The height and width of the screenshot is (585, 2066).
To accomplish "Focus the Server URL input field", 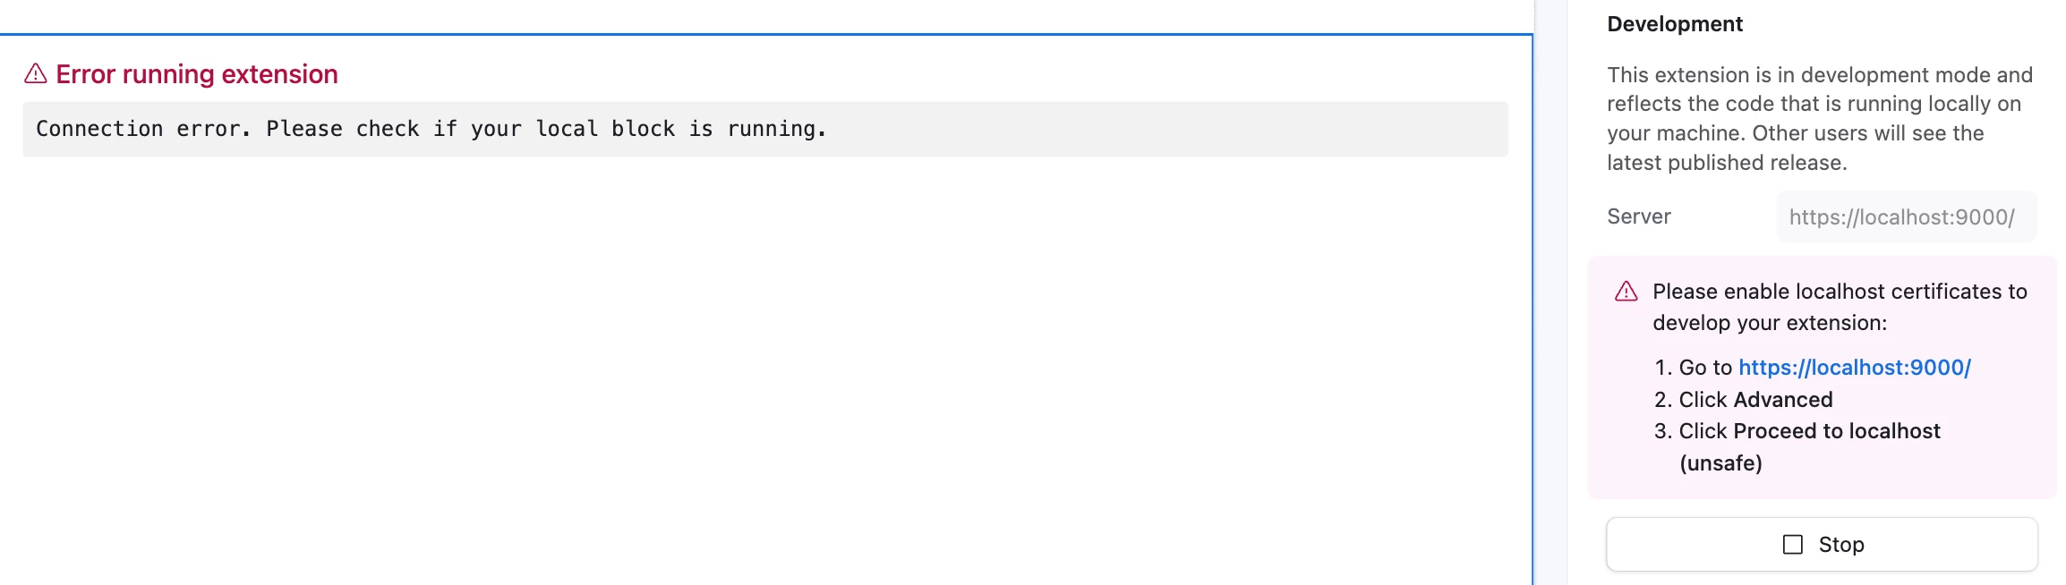I will [1907, 216].
